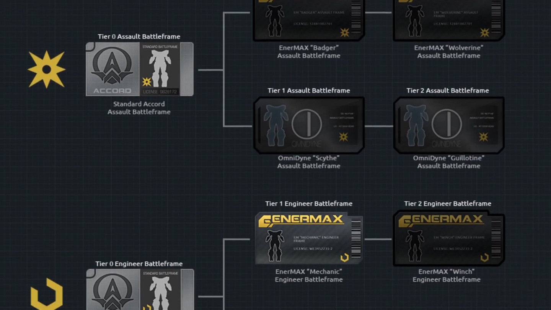The width and height of the screenshot is (551, 310).
Task: Click the large yellow Engineer hexagon class icon
Action: pyautogui.click(x=47, y=294)
